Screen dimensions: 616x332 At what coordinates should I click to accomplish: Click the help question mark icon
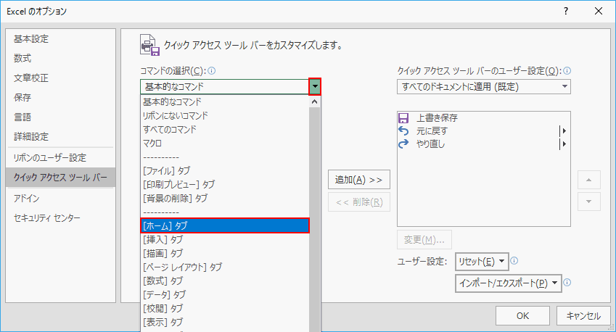pyautogui.click(x=566, y=11)
